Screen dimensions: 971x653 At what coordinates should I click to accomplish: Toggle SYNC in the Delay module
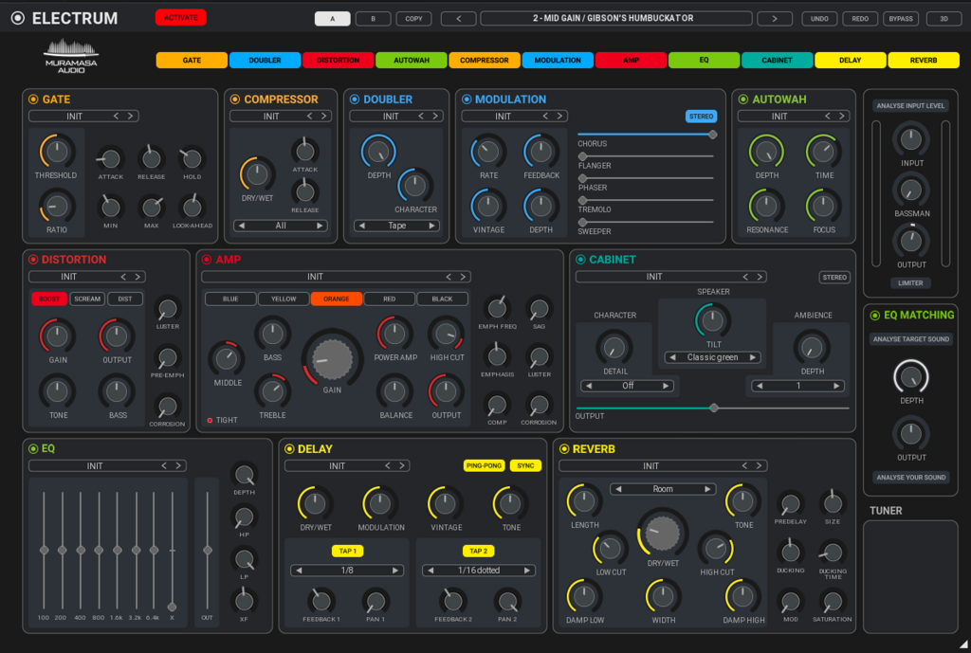click(525, 465)
